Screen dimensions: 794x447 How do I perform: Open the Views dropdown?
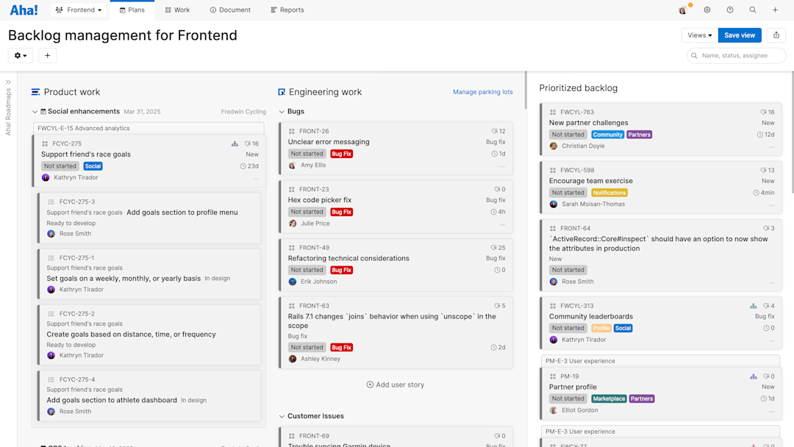698,35
